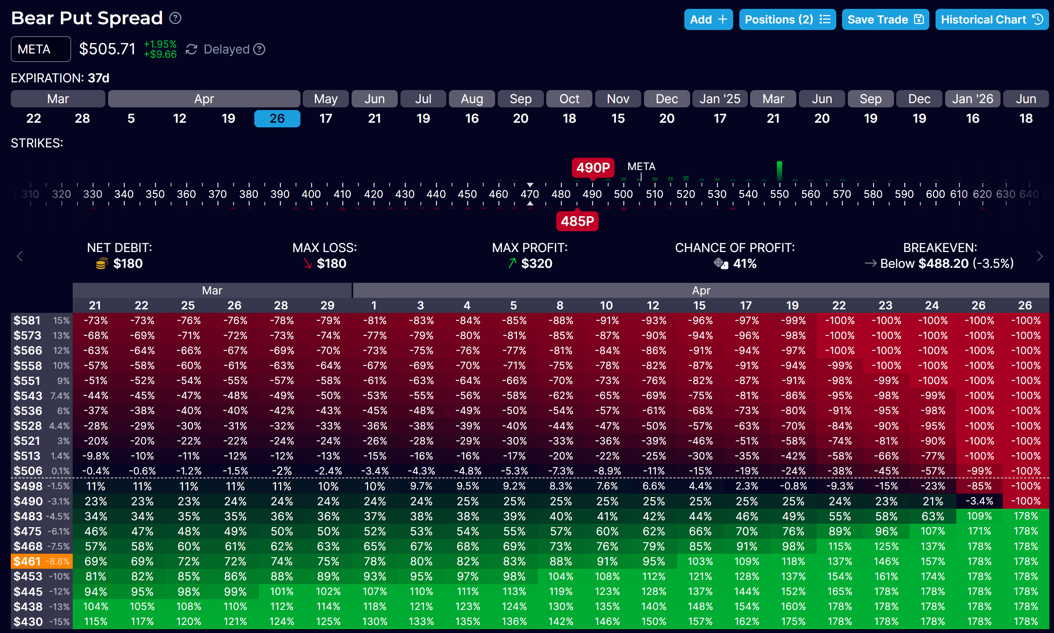Click the plus icon on Add button
This screenshot has height=633, width=1054.
click(723, 20)
